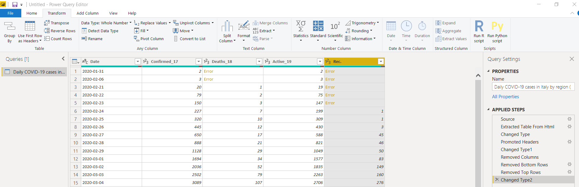Delete the Changed Type2 step

pos(497,180)
